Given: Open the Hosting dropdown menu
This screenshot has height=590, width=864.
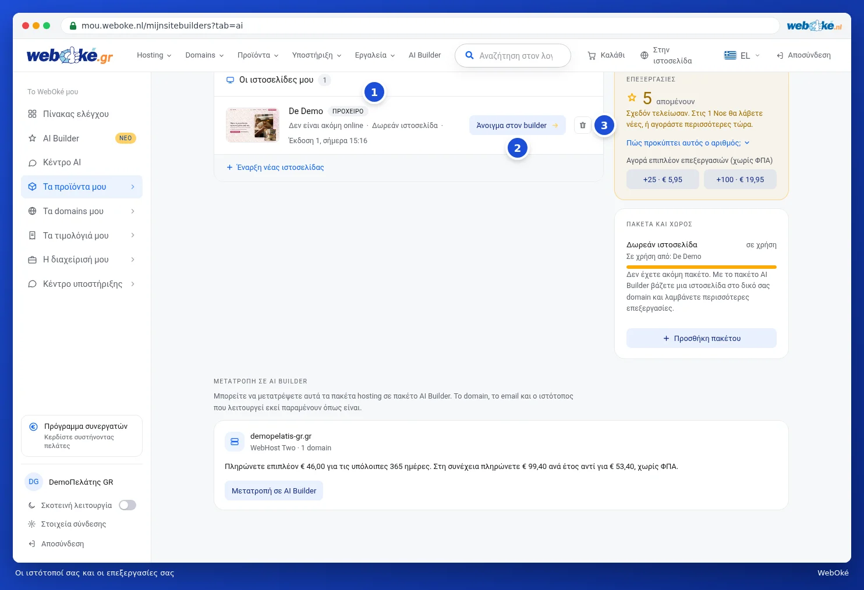Looking at the screenshot, I should 154,55.
